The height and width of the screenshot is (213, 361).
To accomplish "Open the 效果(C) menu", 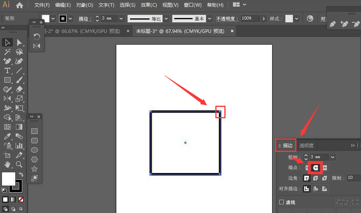I will click(x=149, y=5).
